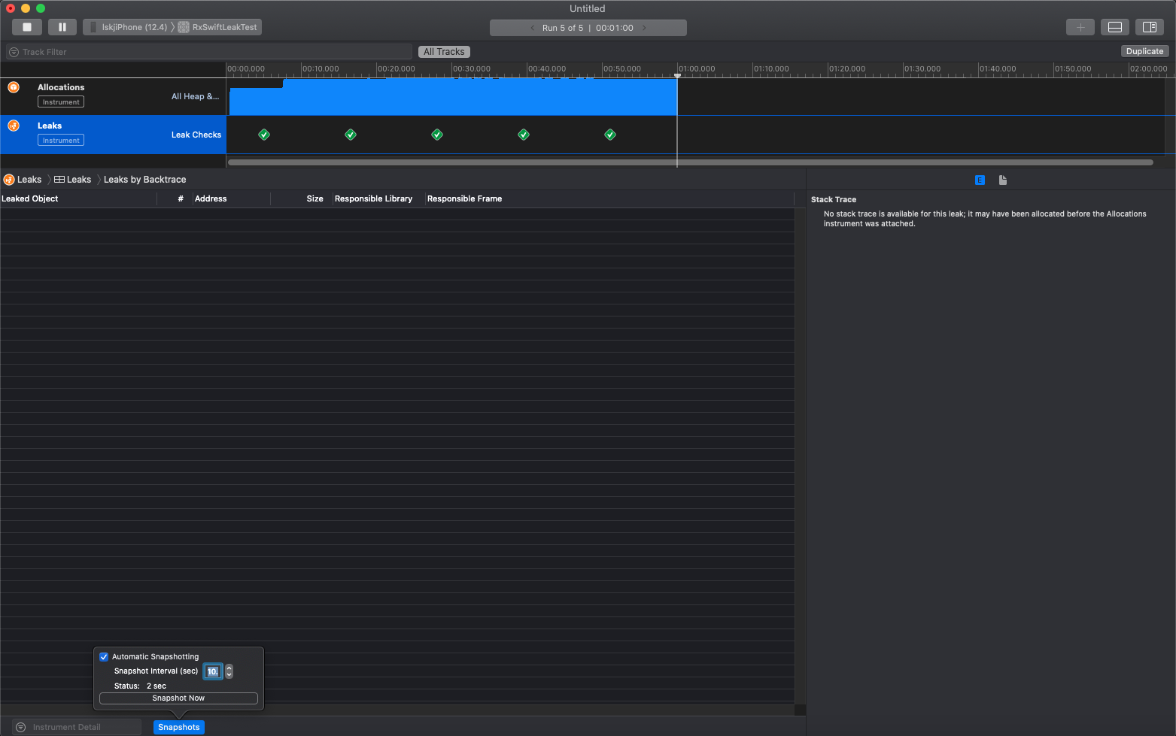The image size is (1176, 736).
Task: Click the Record/Stop toolbar icon
Action: coord(26,26)
